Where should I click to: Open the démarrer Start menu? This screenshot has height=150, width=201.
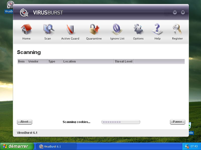17,146
